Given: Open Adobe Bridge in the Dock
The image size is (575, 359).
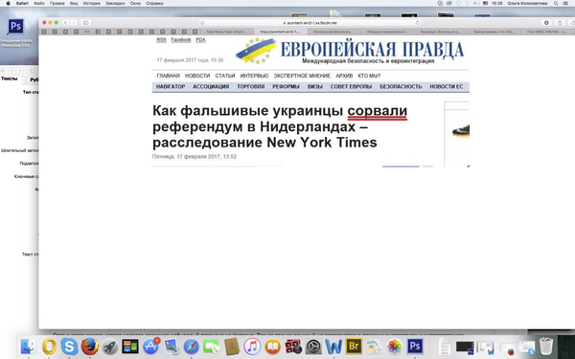Looking at the screenshot, I should (354, 347).
